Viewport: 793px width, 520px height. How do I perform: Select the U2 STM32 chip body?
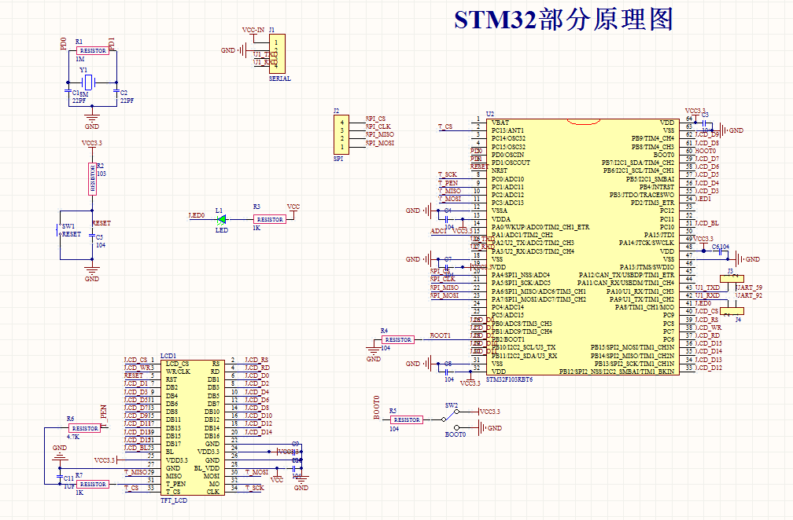point(583,247)
